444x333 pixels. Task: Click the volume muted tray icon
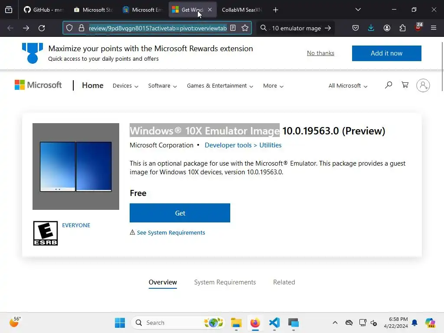(374, 323)
